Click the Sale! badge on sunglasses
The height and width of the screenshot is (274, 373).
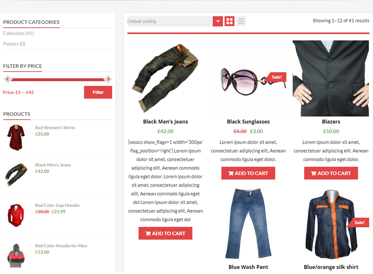point(276,77)
